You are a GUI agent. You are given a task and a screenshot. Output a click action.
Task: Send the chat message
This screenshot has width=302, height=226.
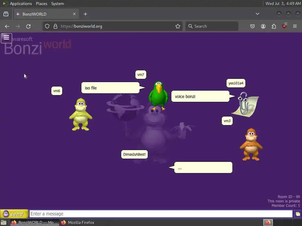click(x=14, y=214)
